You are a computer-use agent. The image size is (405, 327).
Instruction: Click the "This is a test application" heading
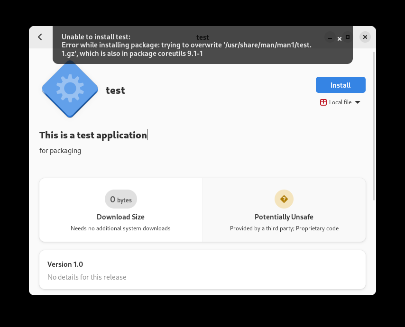(93, 135)
